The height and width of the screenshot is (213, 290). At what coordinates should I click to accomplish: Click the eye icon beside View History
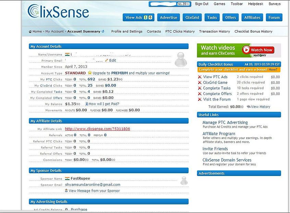[x=249, y=107]
